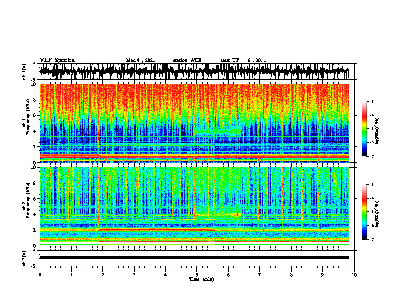Click the "10" label on the time axis
Viewport: 399px width, 308px height.
354,275
